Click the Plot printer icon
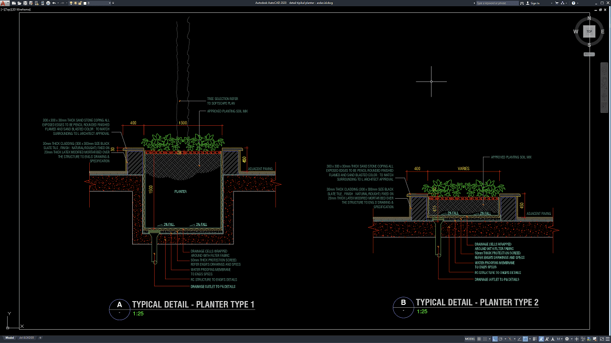611x343 pixels. [48, 3]
